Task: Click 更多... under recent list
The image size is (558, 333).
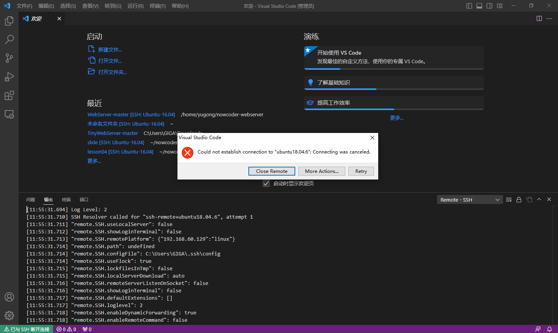Action: tap(94, 161)
